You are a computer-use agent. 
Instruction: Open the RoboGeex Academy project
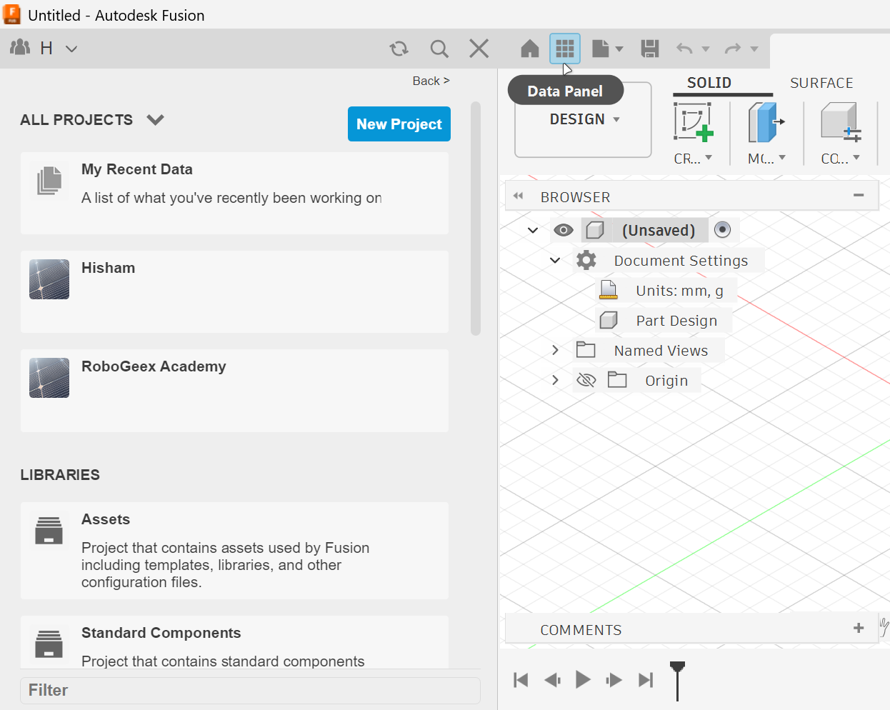(234, 391)
